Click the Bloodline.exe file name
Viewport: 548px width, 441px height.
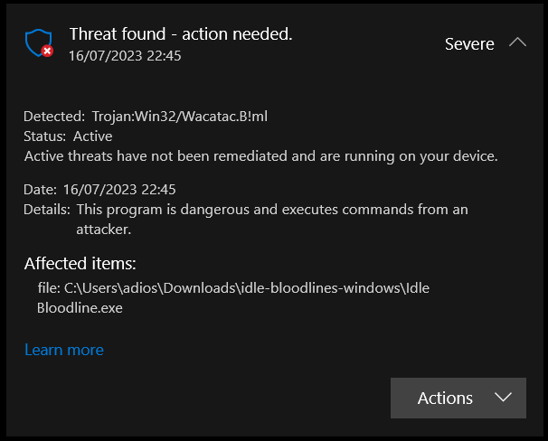pos(80,308)
